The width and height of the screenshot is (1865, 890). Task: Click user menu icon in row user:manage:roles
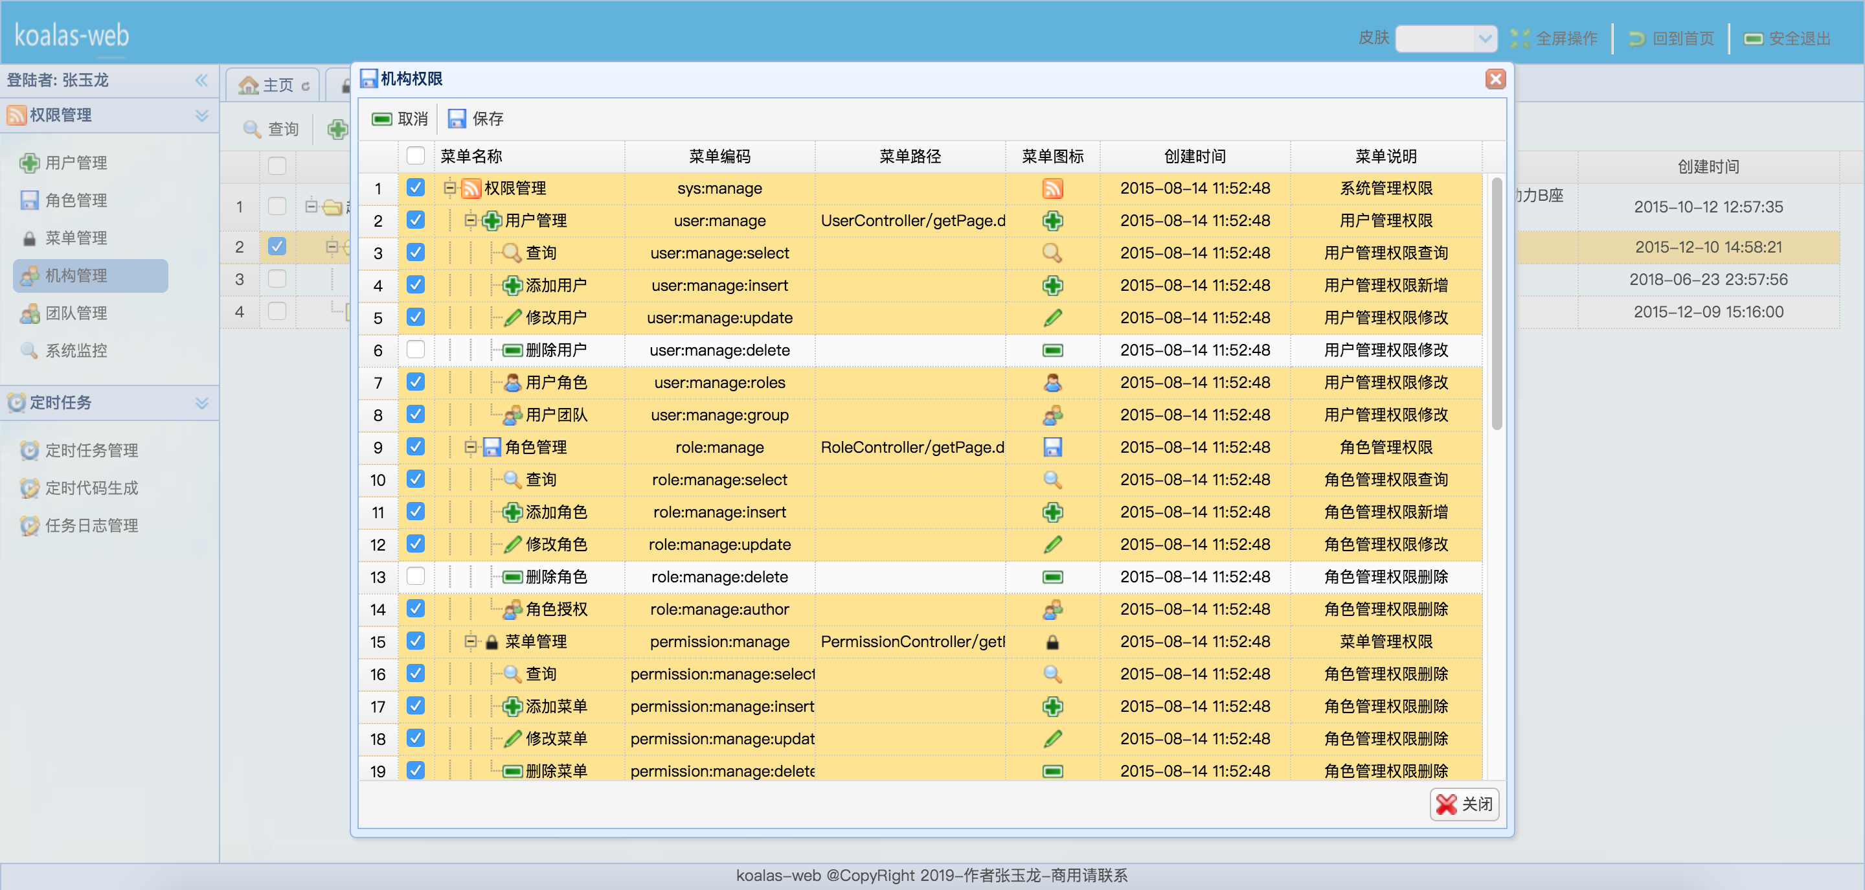pos(1053,383)
